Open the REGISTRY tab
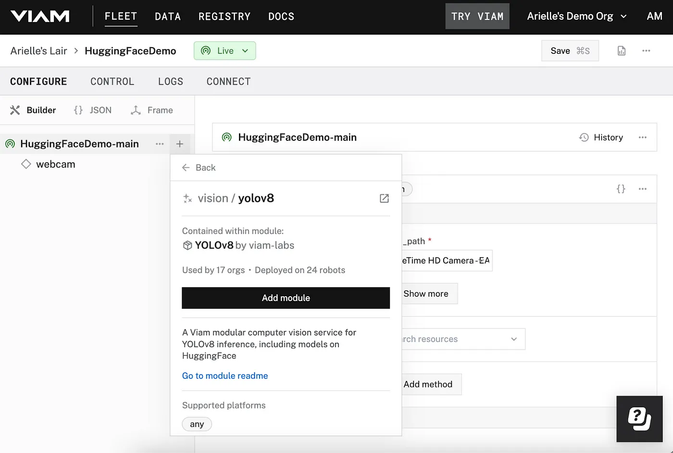Viewport: 673px width, 453px height. pyautogui.click(x=224, y=16)
